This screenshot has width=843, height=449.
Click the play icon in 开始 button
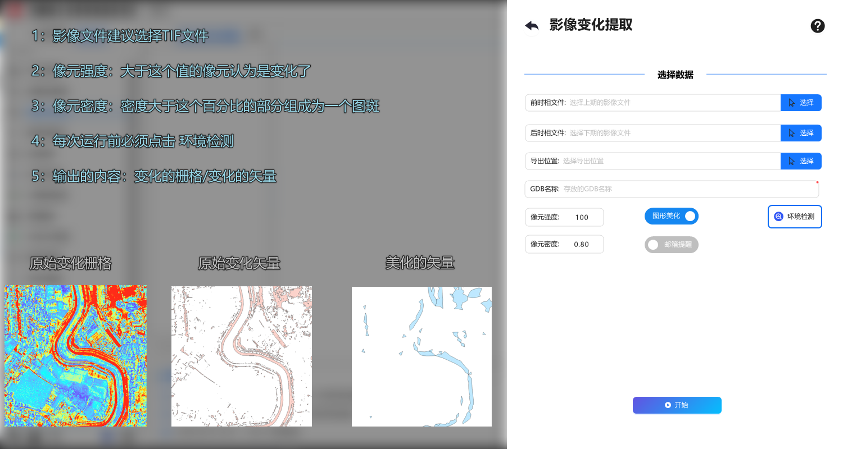pos(667,405)
